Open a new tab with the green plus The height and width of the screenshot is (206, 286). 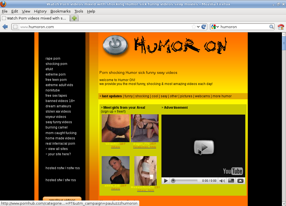[x=74, y=18]
